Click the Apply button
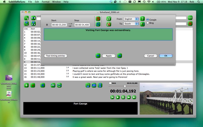 (109, 56)
